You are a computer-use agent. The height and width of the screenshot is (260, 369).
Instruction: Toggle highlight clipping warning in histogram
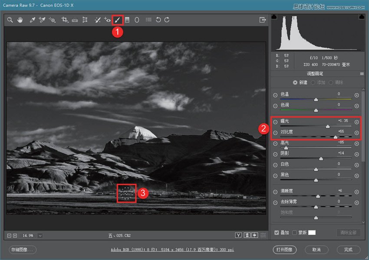362,16
